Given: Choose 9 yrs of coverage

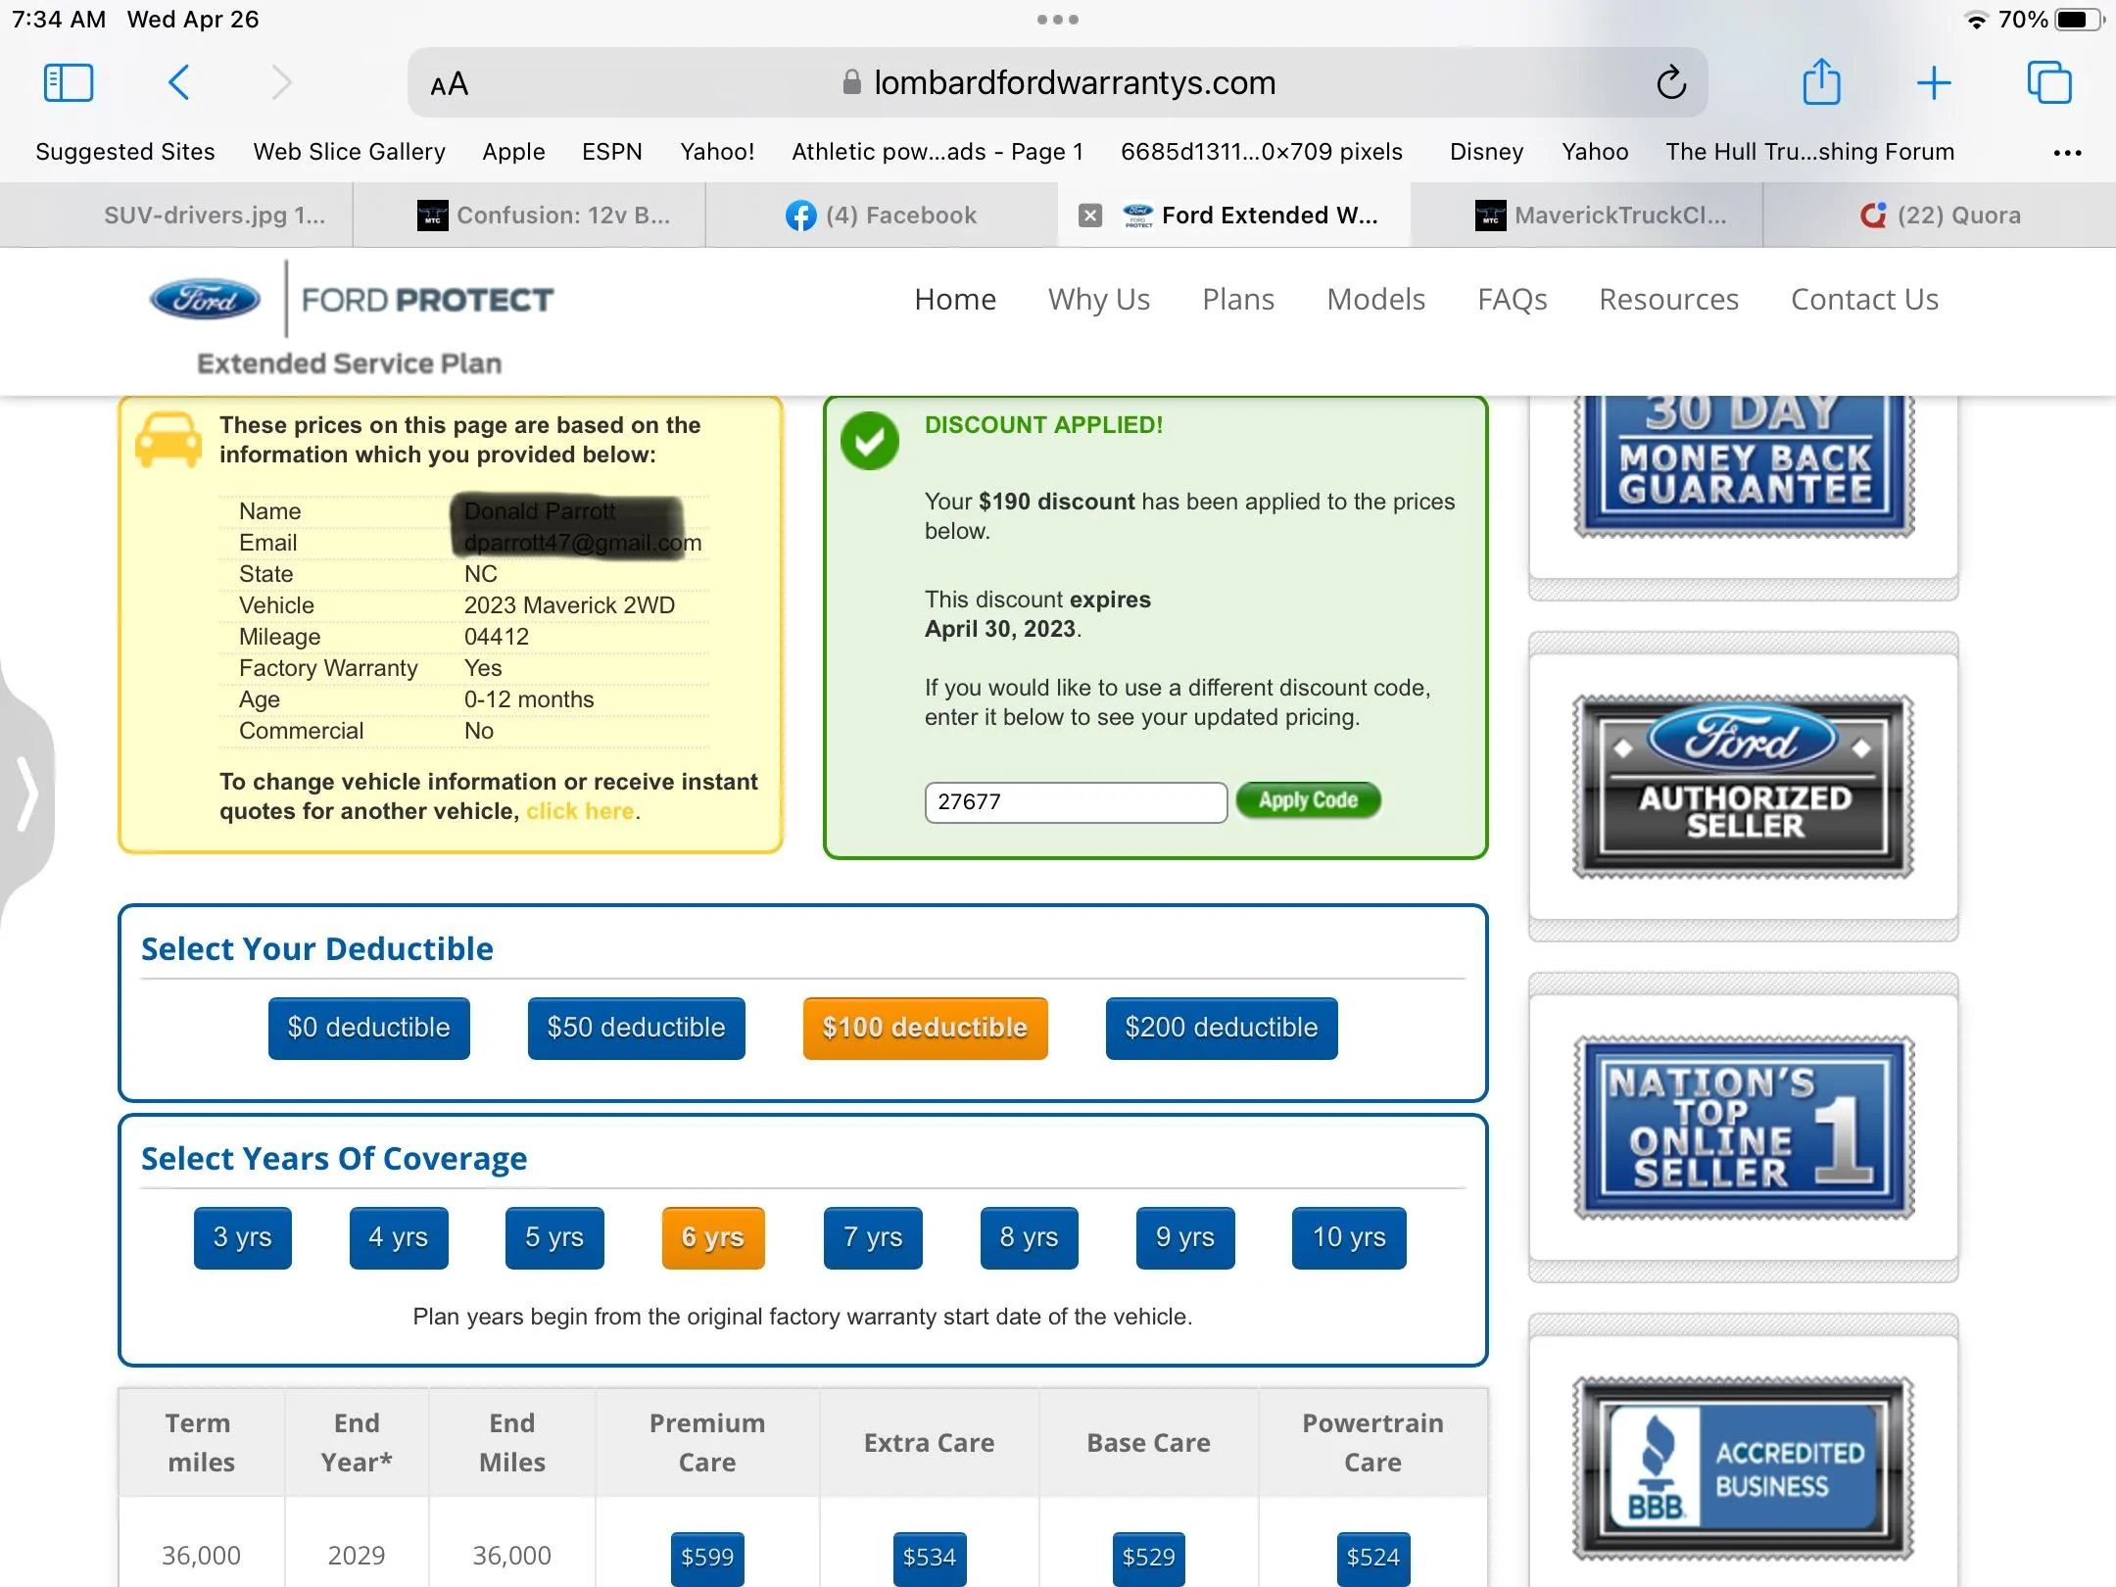Looking at the screenshot, I should click(1185, 1237).
